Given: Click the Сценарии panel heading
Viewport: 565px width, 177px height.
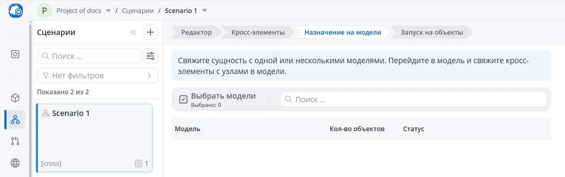Looking at the screenshot, I should click(x=56, y=32).
